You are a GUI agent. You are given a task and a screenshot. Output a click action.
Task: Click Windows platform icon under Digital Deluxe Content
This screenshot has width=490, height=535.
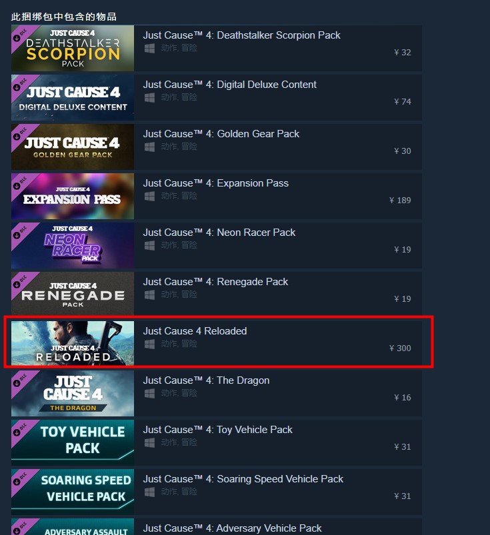[149, 97]
